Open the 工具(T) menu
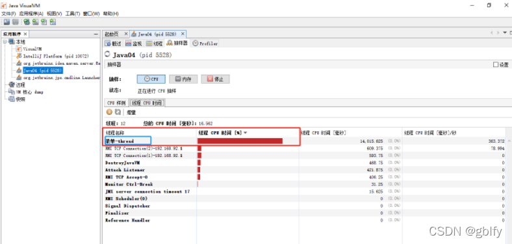Viewport: 512px width, 244px height. pos(73,14)
